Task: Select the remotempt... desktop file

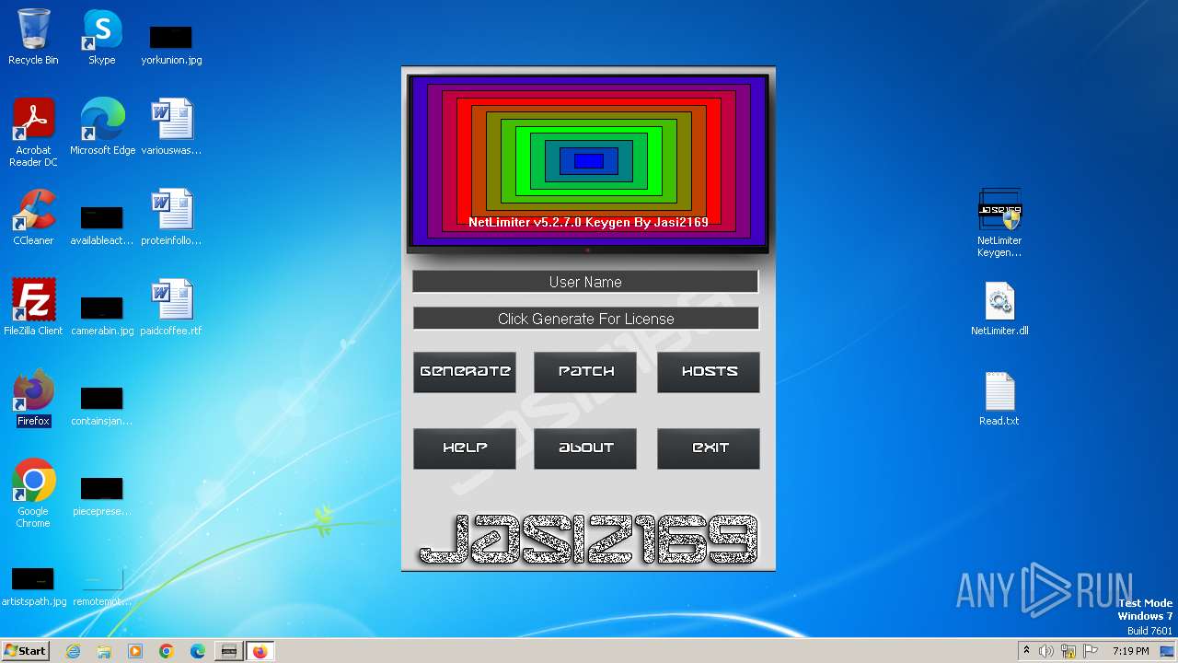Action: (x=102, y=586)
